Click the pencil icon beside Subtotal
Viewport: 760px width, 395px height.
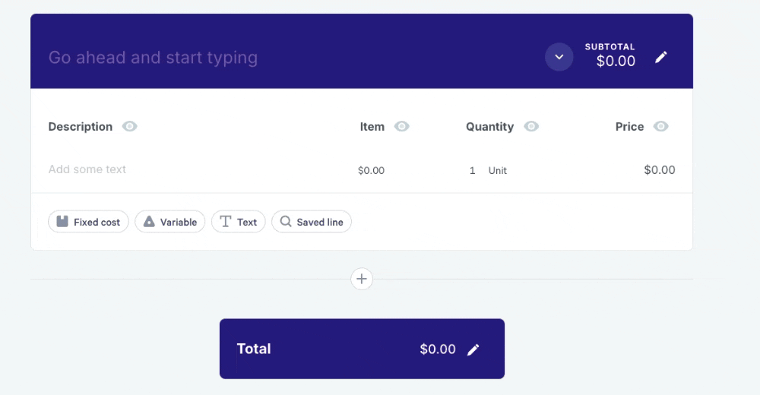click(661, 58)
